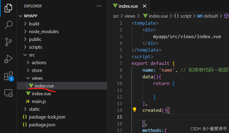The height and width of the screenshot is (133, 229).
Task: Close the index.vue editor tab
Action: pos(145,6)
